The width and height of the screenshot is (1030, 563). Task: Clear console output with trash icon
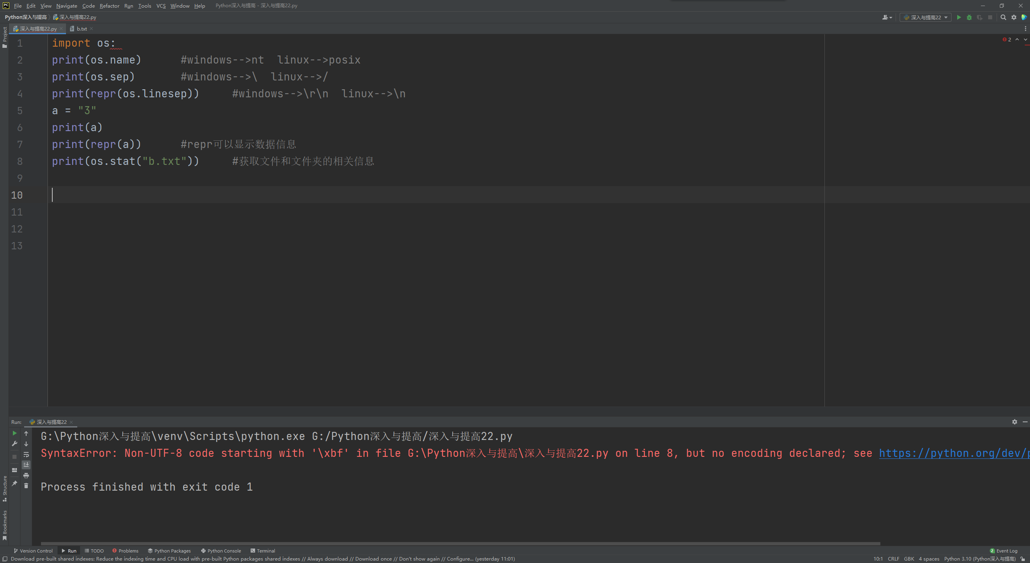click(26, 486)
